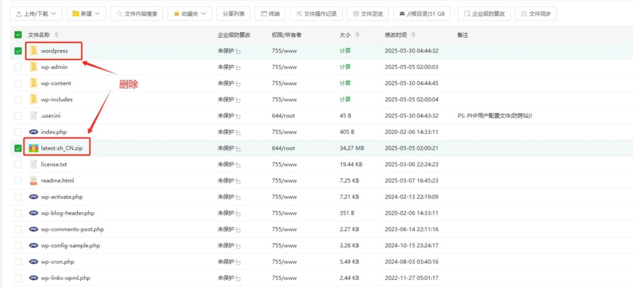Click the index.php PHP file icon
The width and height of the screenshot is (633, 288).
pos(33,132)
